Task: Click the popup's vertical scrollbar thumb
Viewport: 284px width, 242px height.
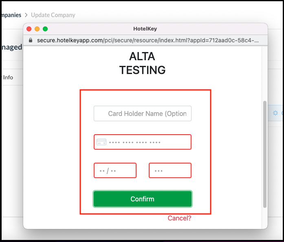Action: tap(265, 155)
